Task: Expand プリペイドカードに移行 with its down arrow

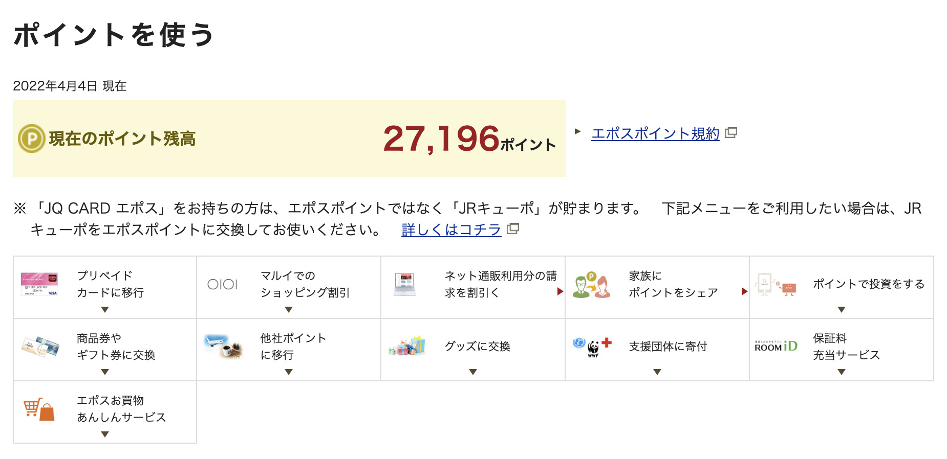Action: pyautogui.click(x=105, y=310)
